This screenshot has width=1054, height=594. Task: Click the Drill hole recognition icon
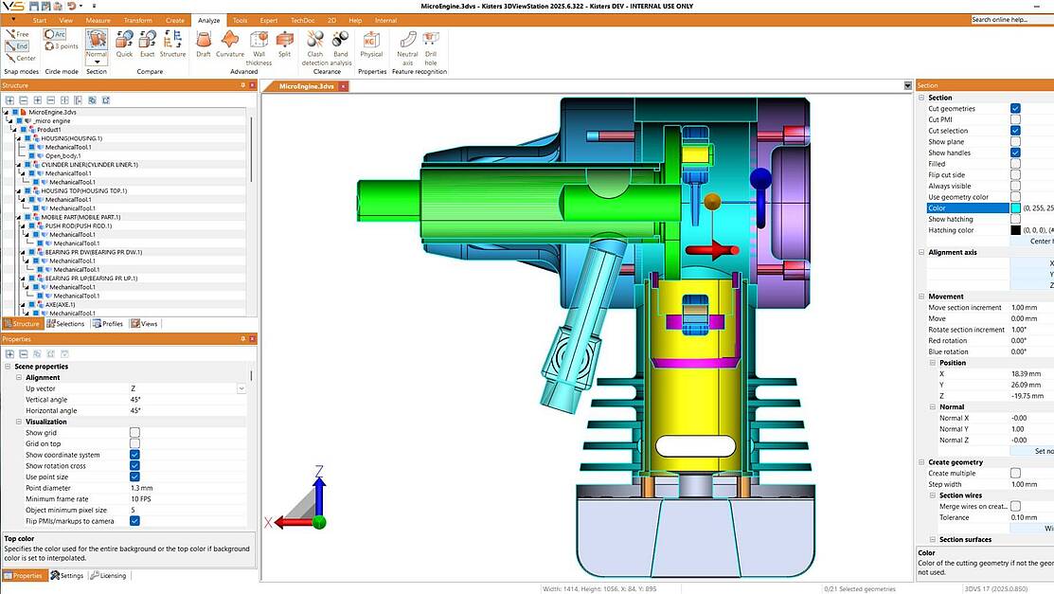point(431,40)
